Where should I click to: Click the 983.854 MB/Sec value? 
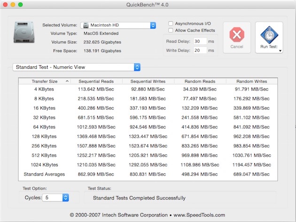(251, 146)
